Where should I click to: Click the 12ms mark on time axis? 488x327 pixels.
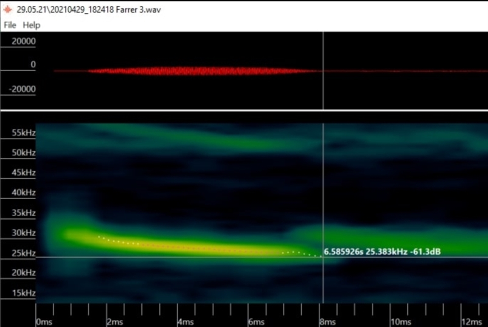coord(471,322)
